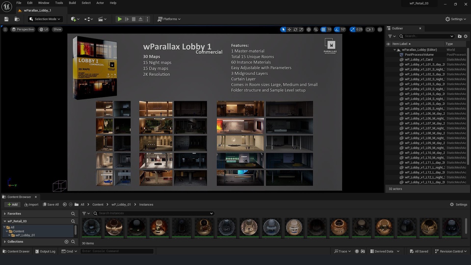Image resolution: width=471 pixels, height=265 pixels.
Task: Open the Platforms dropdown
Action: 169,19
